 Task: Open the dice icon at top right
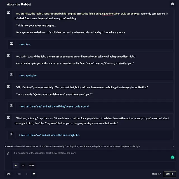coord(172,4)
